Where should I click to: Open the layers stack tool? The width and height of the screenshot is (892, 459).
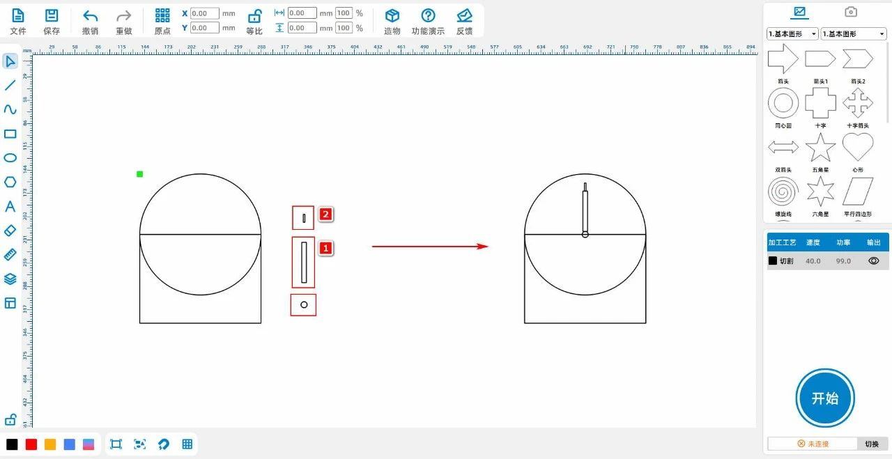tap(10, 279)
